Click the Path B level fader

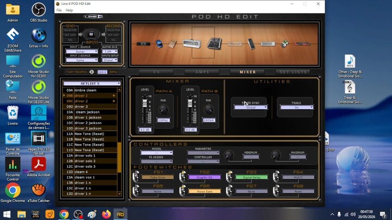(190, 103)
